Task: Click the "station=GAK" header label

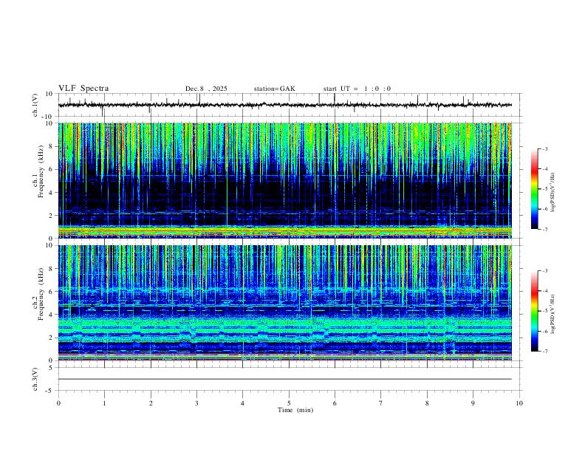Action: tap(274, 89)
